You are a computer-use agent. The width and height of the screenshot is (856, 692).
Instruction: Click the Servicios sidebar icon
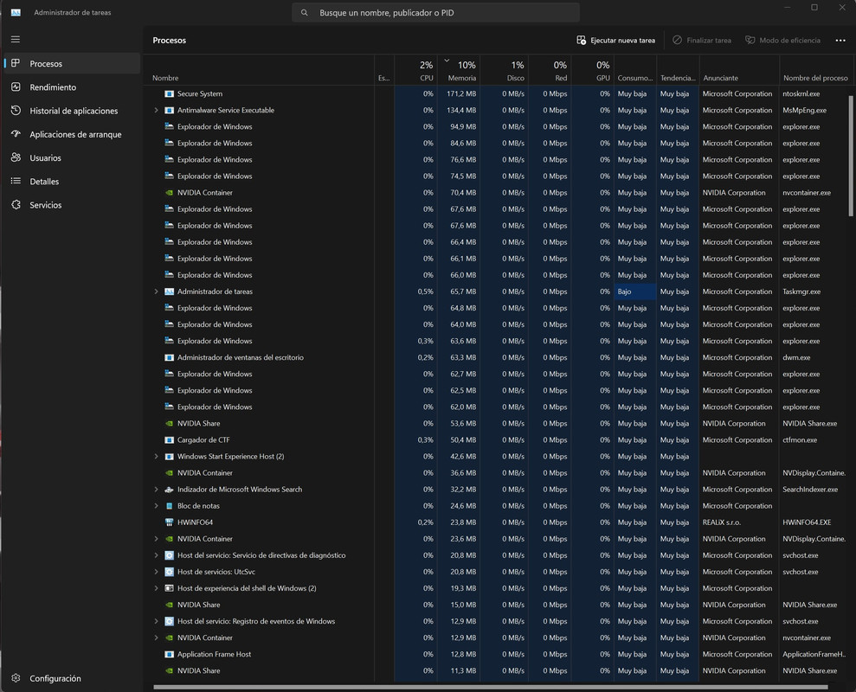tap(16, 205)
